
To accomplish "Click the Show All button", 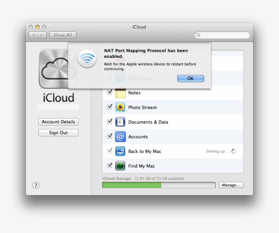I will pyautogui.click(x=63, y=35).
